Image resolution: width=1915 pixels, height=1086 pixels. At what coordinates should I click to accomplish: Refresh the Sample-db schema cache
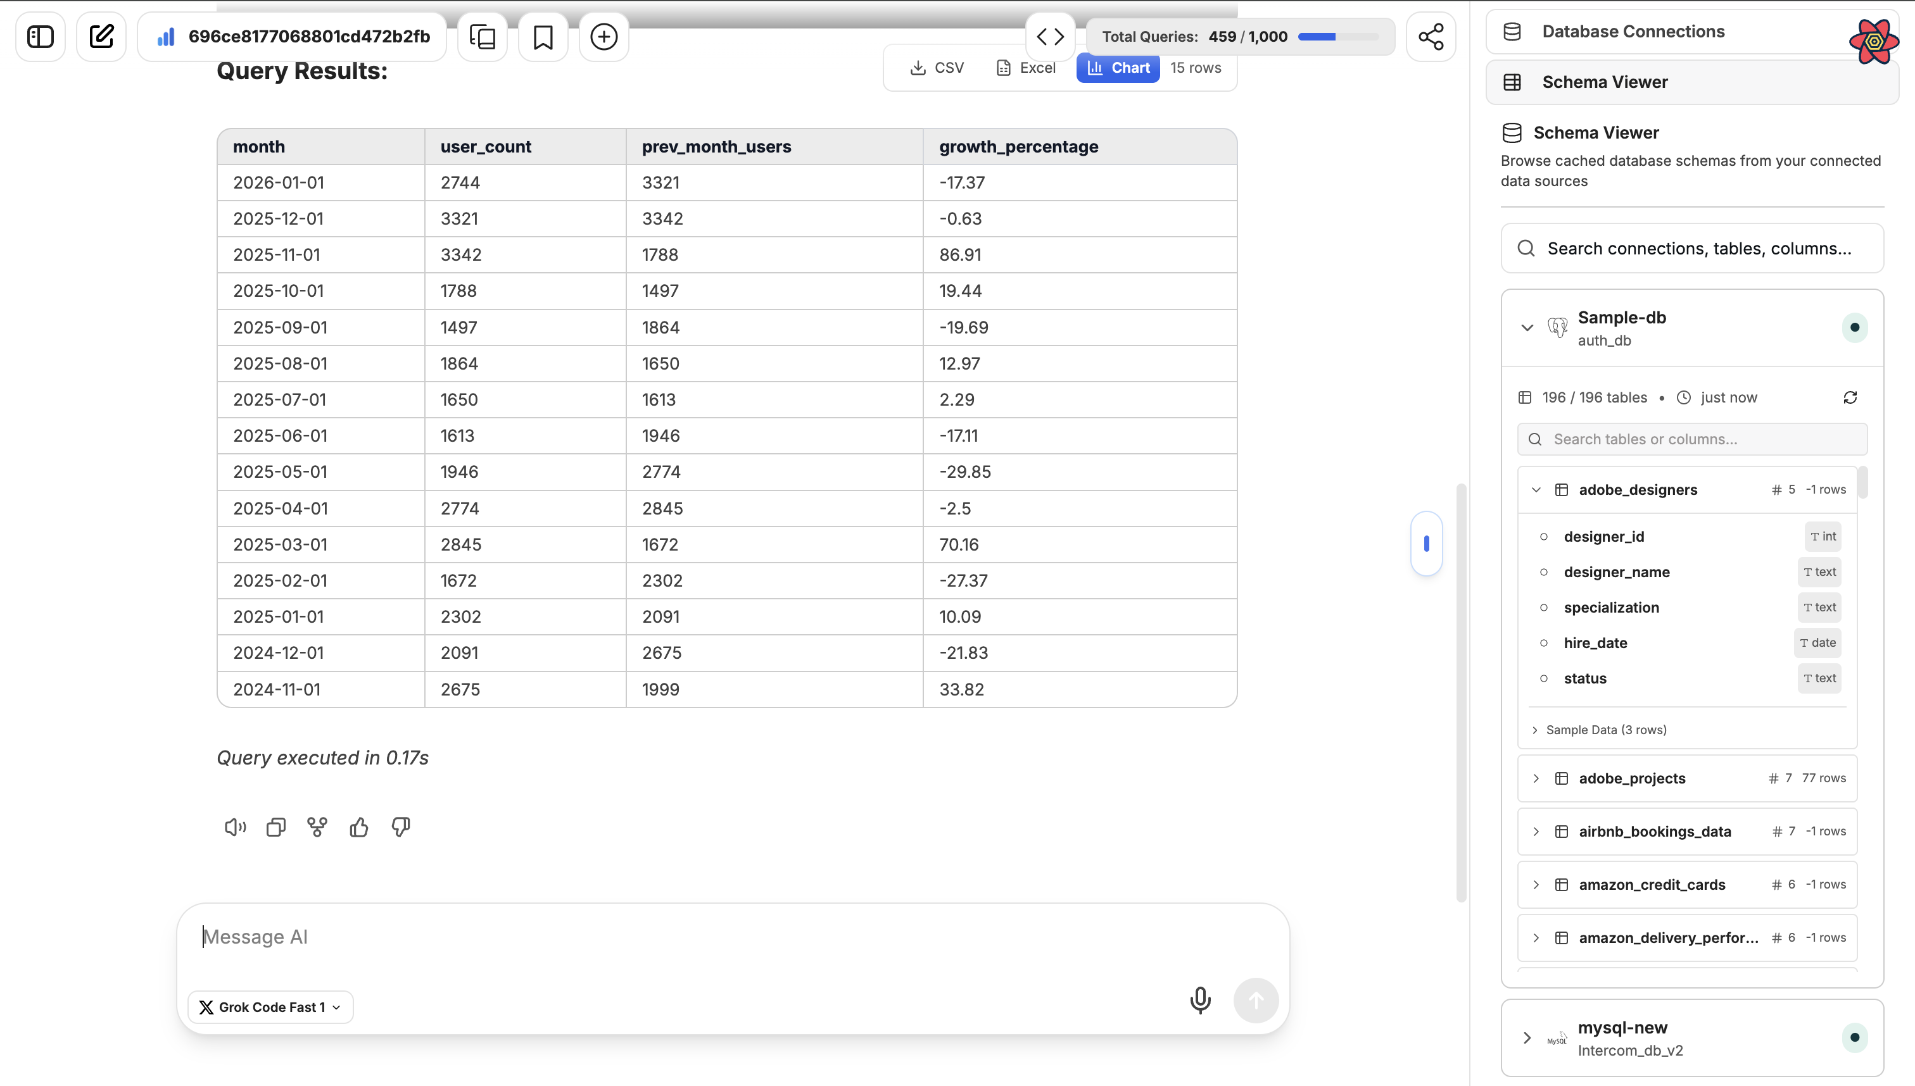pos(1850,397)
